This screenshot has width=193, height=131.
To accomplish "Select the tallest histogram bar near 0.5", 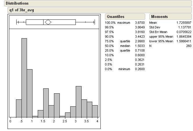I will tap(24, 77).
